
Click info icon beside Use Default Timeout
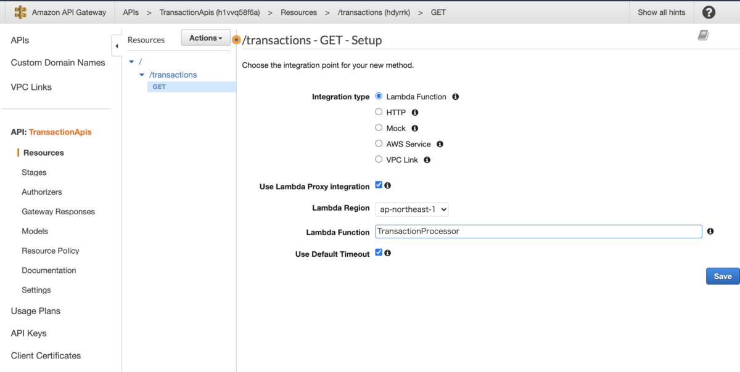(387, 253)
